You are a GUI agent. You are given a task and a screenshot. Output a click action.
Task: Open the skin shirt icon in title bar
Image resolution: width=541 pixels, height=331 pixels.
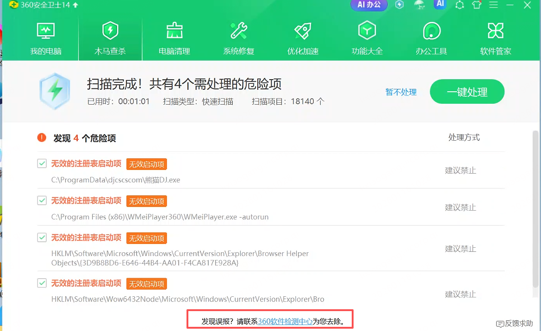click(477, 5)
